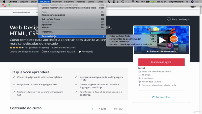Click '1.966 alunos inscritos' text
202x114 pixels.
click(64, 48)
